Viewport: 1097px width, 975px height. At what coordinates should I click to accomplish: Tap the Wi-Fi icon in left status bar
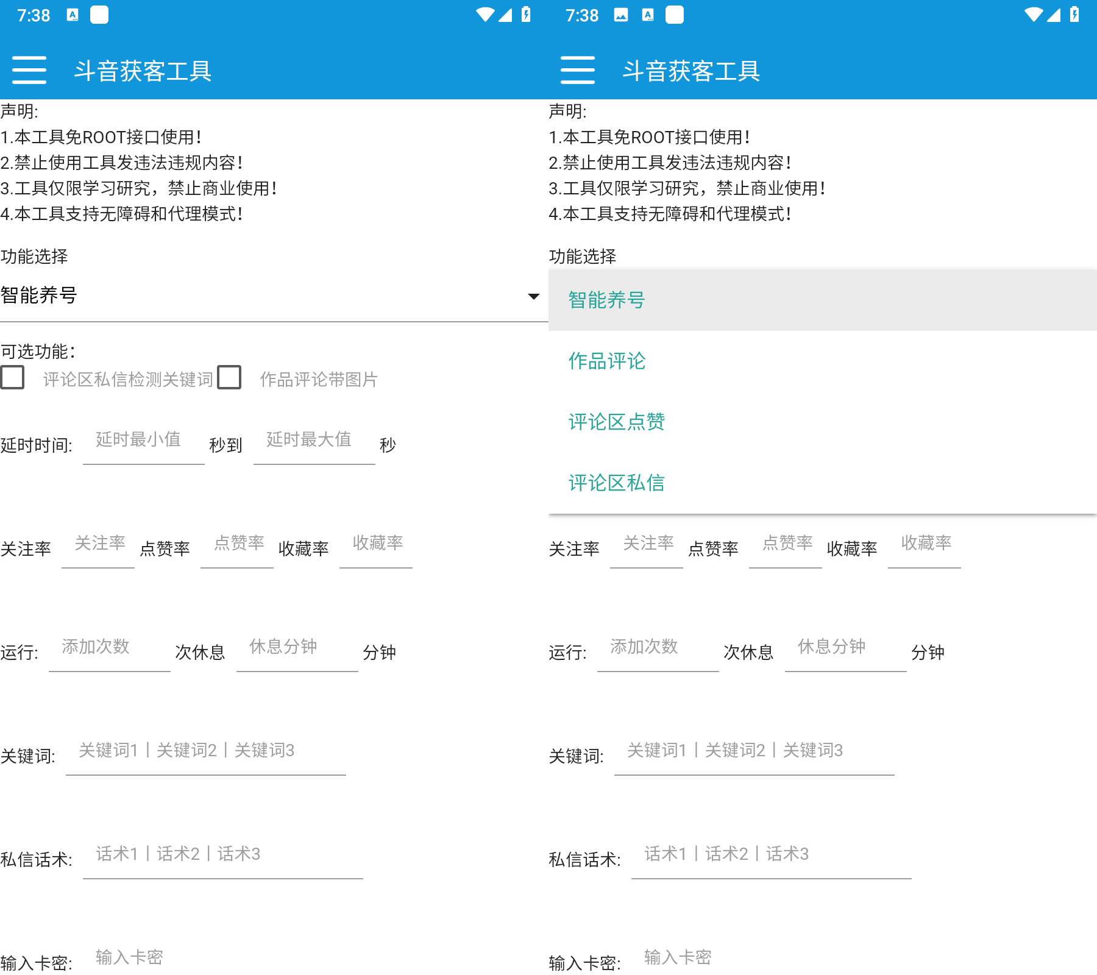(x=485, y=15)
